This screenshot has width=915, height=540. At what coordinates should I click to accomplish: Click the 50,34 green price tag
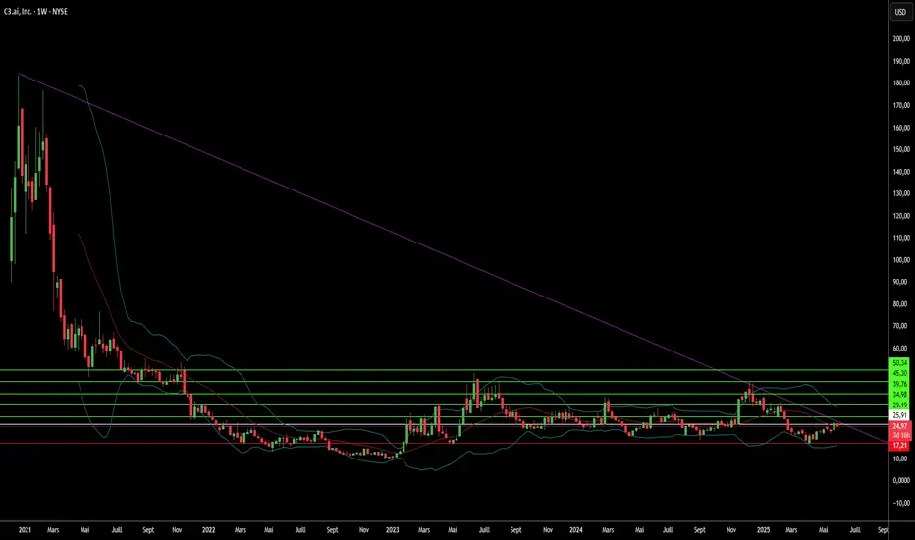click(x=900, y=363)
